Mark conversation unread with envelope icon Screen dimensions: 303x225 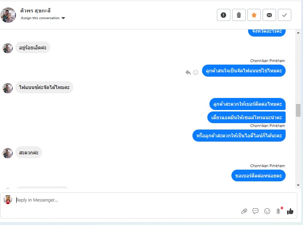[269, 15]
